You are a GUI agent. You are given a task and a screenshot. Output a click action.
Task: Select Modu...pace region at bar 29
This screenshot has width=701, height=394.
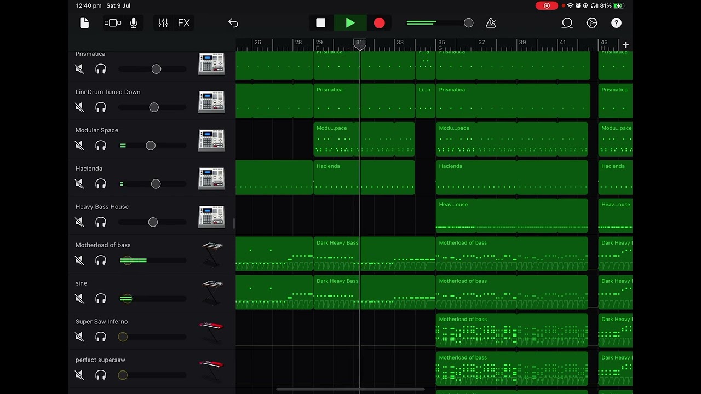coord(364,140)
